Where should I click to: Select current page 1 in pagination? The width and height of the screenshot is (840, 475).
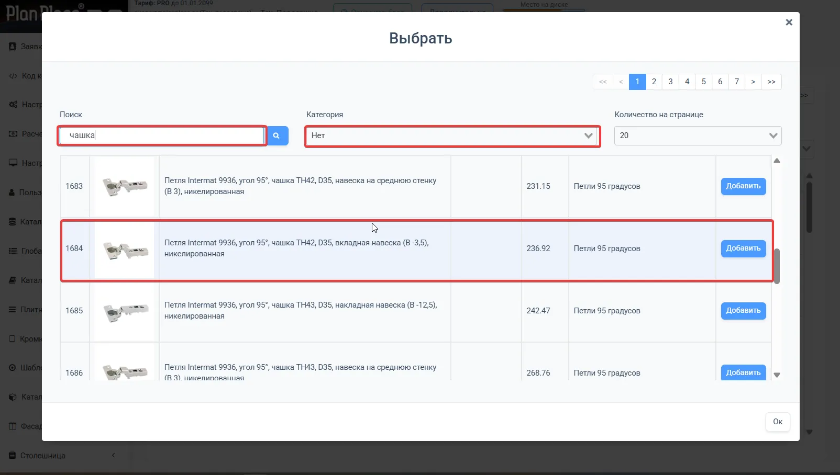tap(637, 82)
